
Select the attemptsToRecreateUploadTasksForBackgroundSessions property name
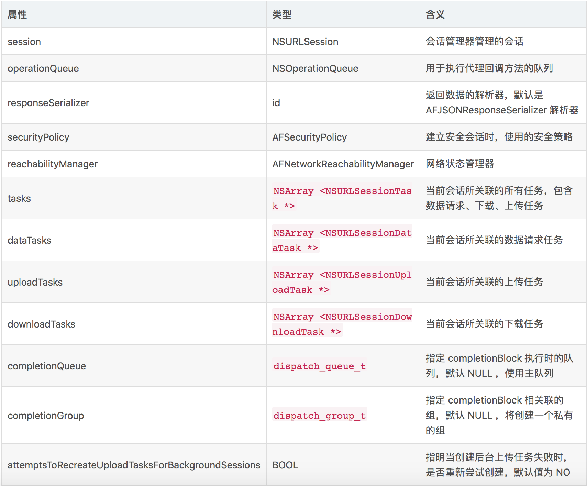pos(134,465)
